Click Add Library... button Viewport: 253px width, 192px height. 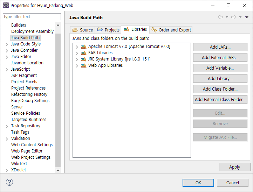pos(220,78)
